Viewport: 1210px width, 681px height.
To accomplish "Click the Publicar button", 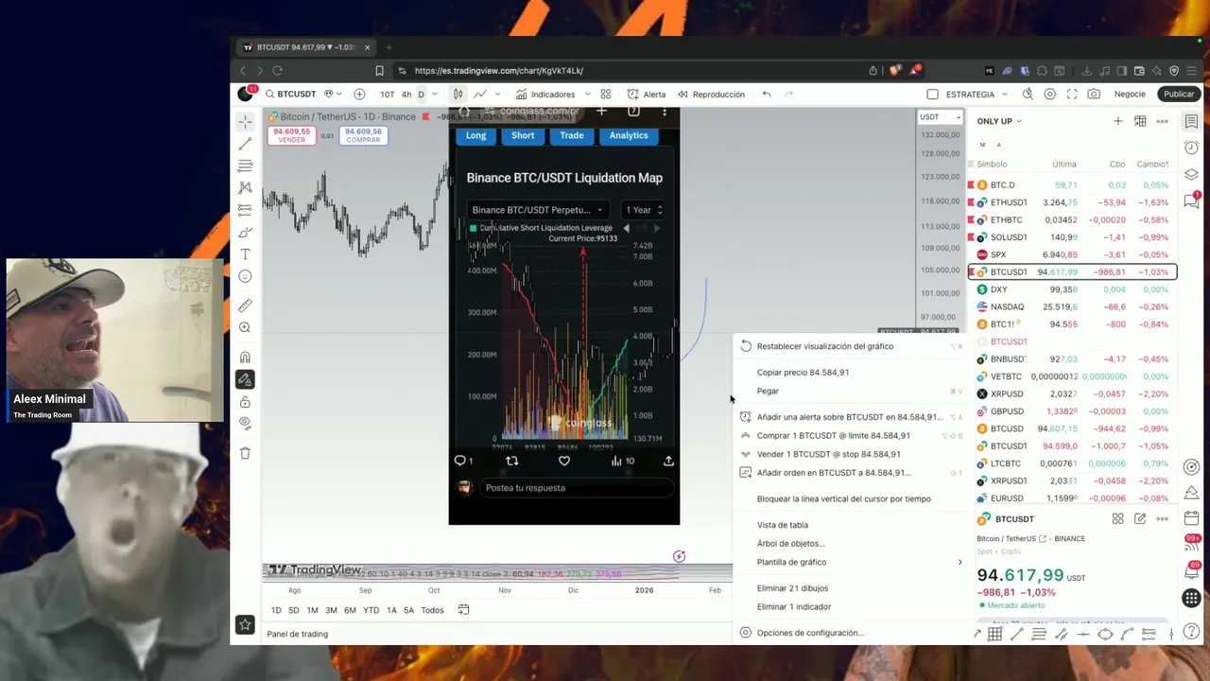I will [1179, 94].
